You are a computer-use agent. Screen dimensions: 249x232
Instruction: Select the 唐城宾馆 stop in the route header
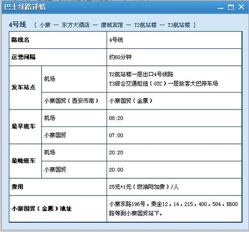pyautogui.click(x=112, y=25)
